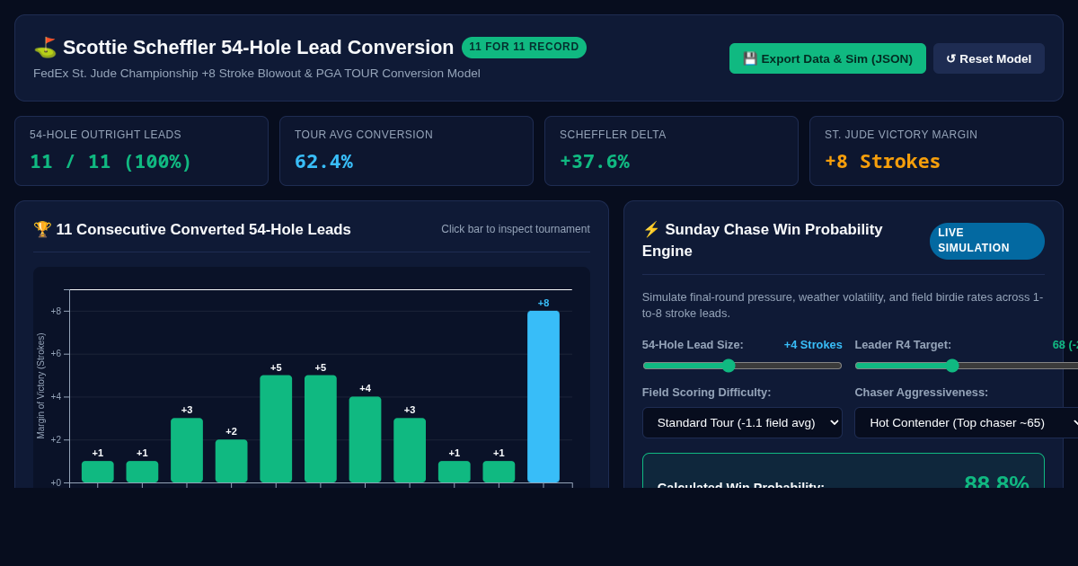Click the Scheffler Delta value +37.6%
This screenshot has height=566, width=1078.
coord(595,162)
